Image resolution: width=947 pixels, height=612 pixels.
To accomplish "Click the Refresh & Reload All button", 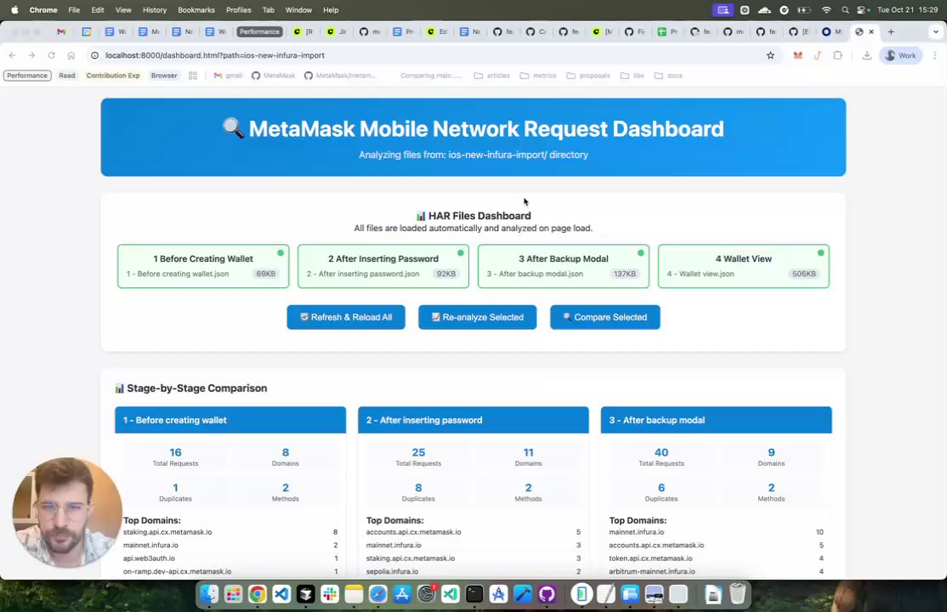I will point(345,317).
